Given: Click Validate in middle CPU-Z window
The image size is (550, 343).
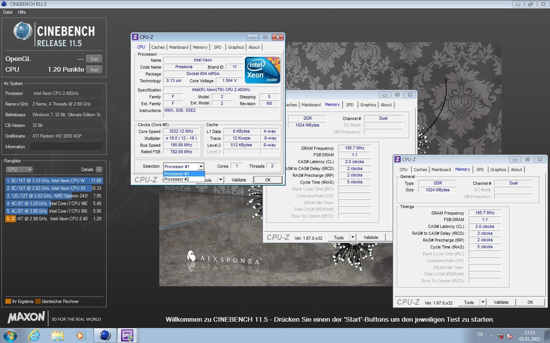Looking at the screenshot, I should click(x=371, y=237).
